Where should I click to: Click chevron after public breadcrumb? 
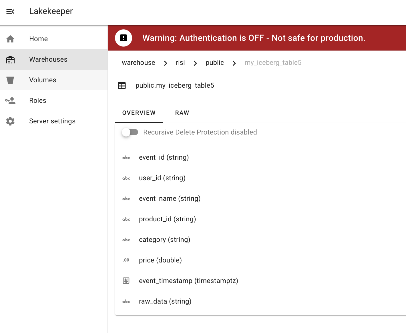pos(234,63)
